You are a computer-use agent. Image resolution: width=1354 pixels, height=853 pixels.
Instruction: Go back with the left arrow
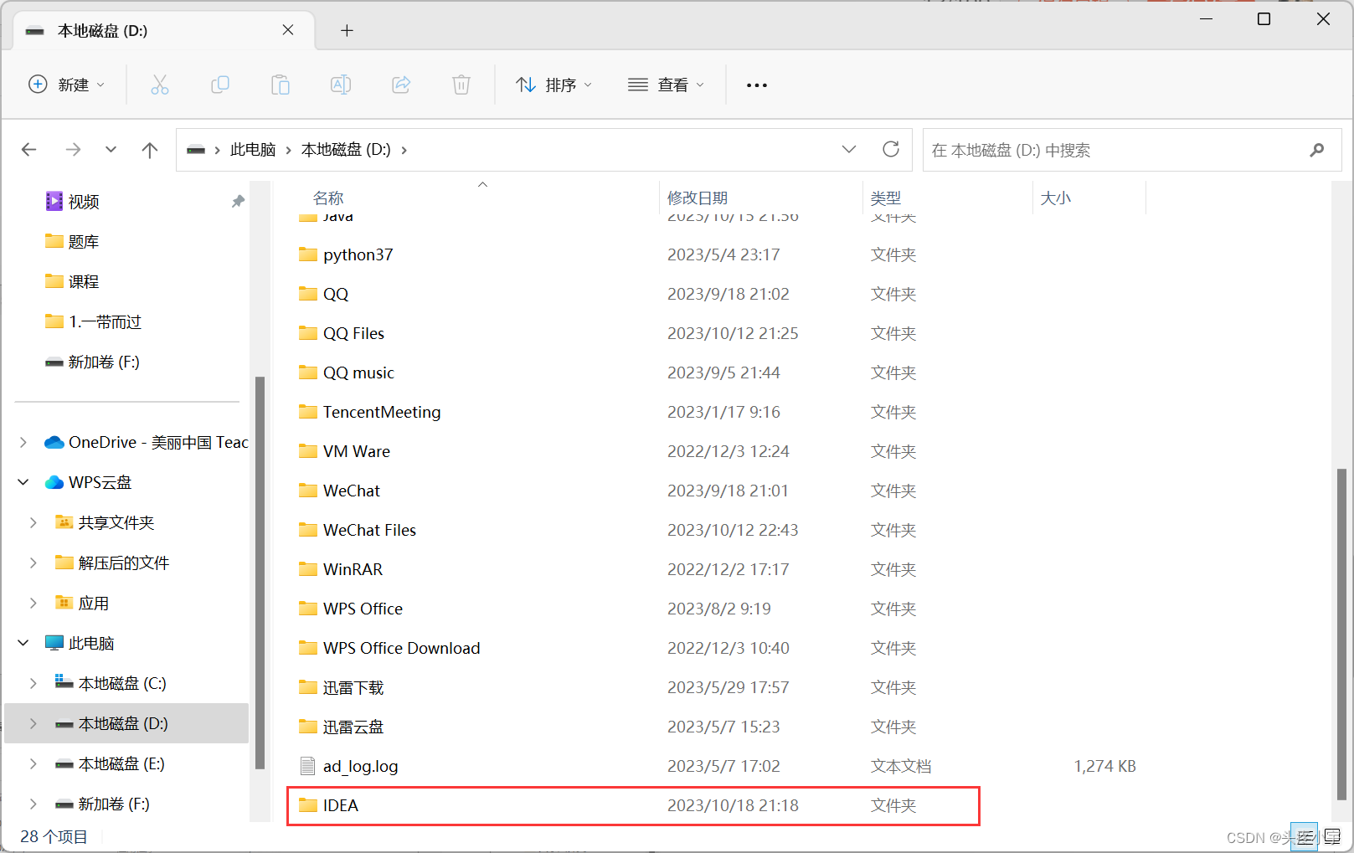(x=29, y=150)
